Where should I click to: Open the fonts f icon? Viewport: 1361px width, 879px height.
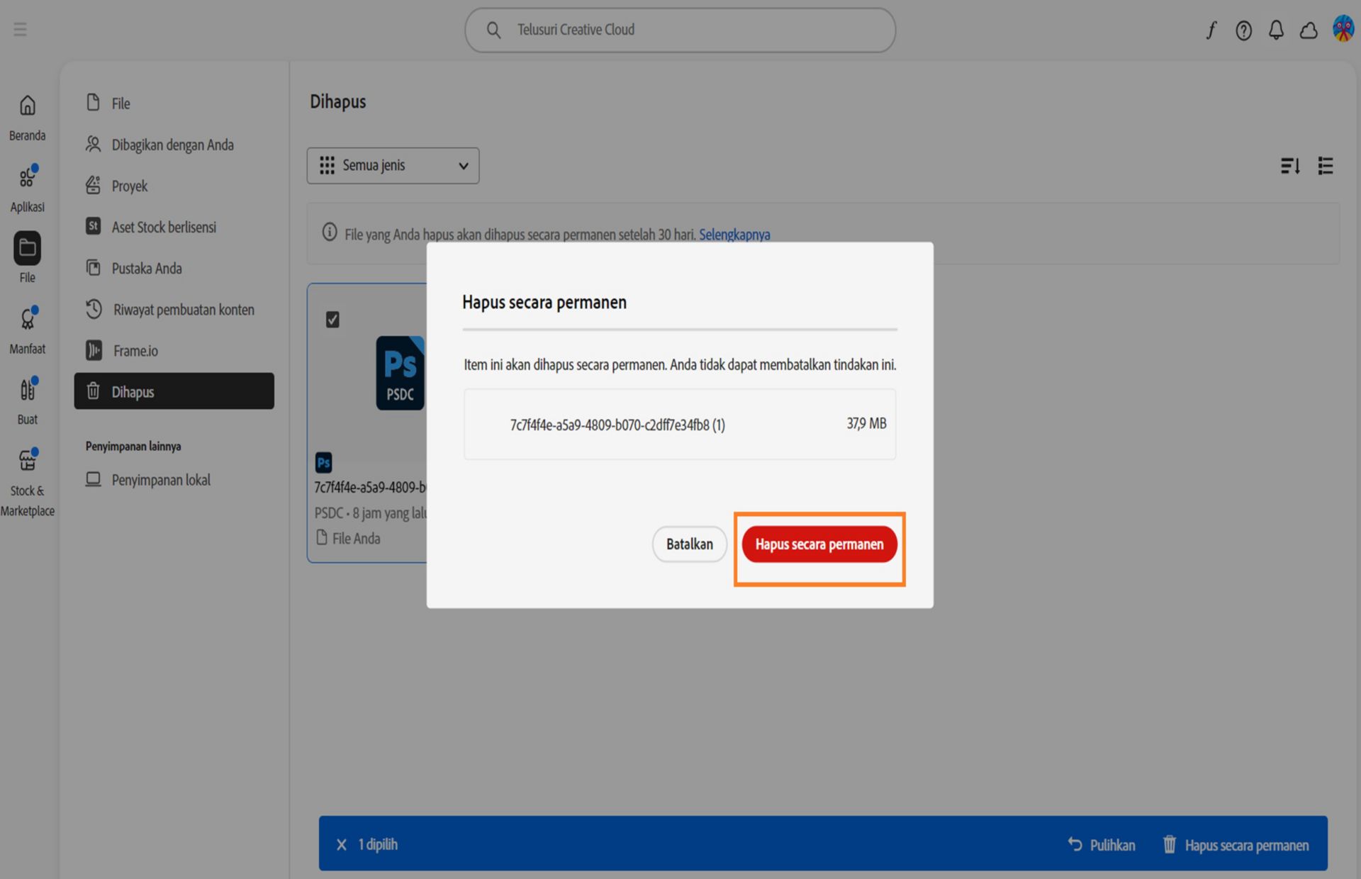pyautogui.click(x=1211, y=30)
